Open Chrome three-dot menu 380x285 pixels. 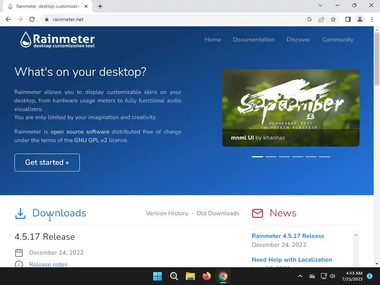pos(372,19)
